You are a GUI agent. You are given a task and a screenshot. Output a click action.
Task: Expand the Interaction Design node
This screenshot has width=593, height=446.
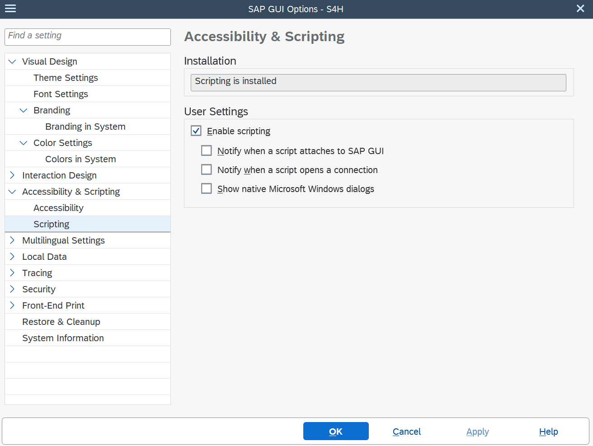click(12, 175)
